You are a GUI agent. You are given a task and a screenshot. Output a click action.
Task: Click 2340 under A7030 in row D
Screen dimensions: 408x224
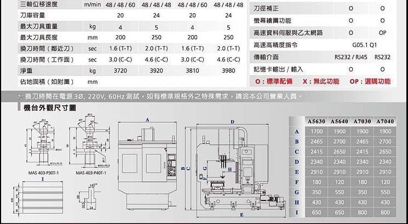pos(362,162)
